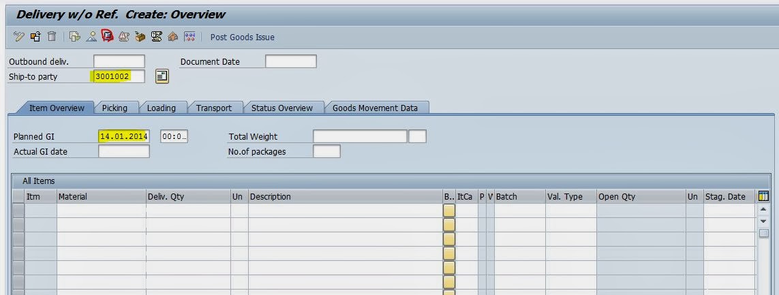Toggle display/change mode with the pencil icon
The height and width of the screenshot is (295, 779).
[19, 36]
